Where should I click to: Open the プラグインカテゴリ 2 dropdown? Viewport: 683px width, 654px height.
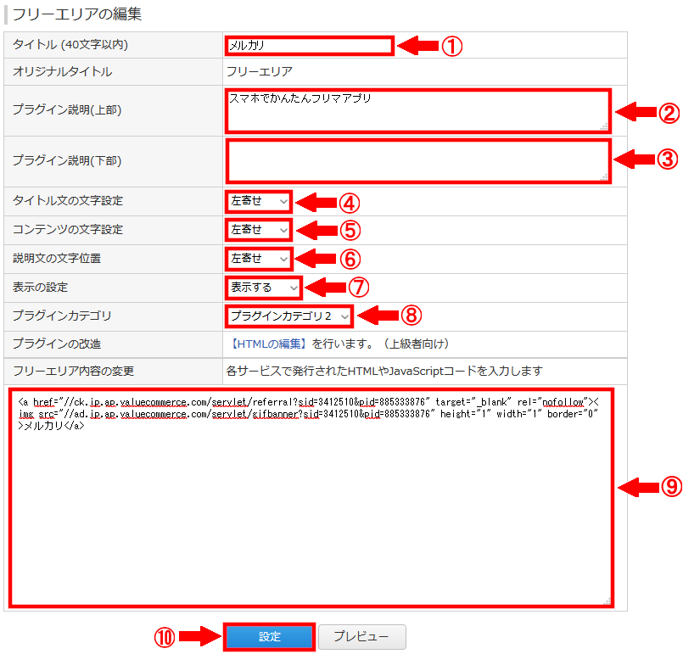(289, 316)
